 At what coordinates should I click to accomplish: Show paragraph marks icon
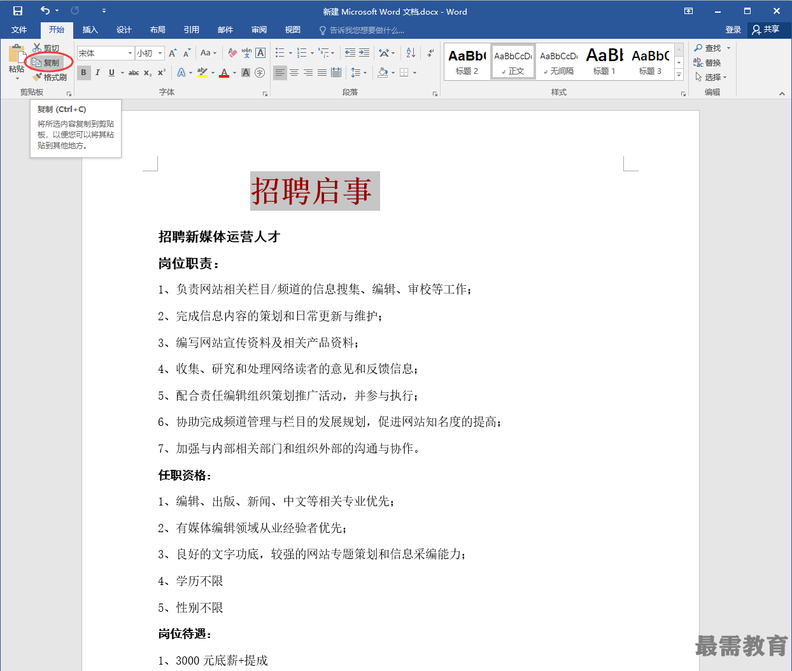(x=431, y=53)
